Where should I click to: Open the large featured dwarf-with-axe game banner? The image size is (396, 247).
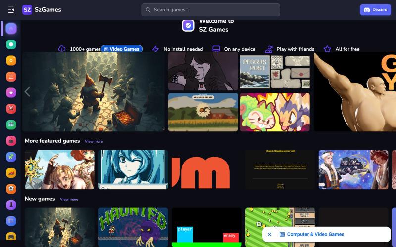point(94,92)
